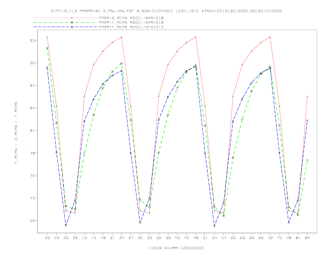Click x-axis tick label 51
The image size is (335, 259).
tap(205, 238)
